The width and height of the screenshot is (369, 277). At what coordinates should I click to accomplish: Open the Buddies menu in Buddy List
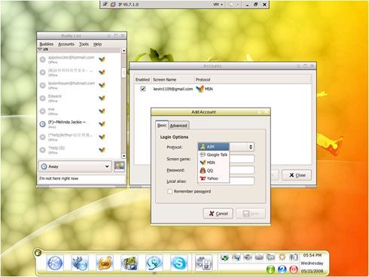click(x=47, y=44)
